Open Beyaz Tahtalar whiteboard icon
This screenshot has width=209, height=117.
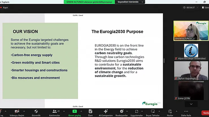(x=153, y=111)
